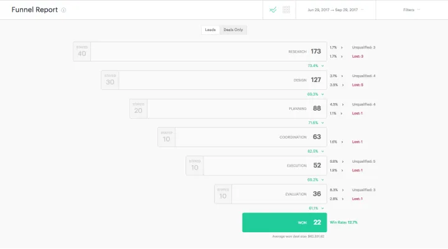This screenshot has width=448, height=249.
Task: Select the Leads toggle option
Action: [210, 30]
